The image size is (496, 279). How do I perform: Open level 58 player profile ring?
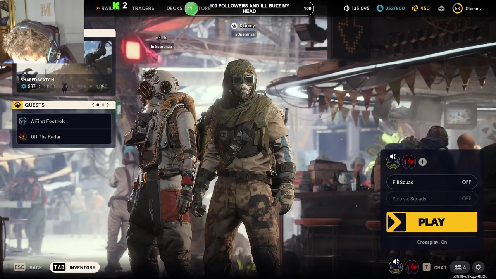(x=457, y=8)
